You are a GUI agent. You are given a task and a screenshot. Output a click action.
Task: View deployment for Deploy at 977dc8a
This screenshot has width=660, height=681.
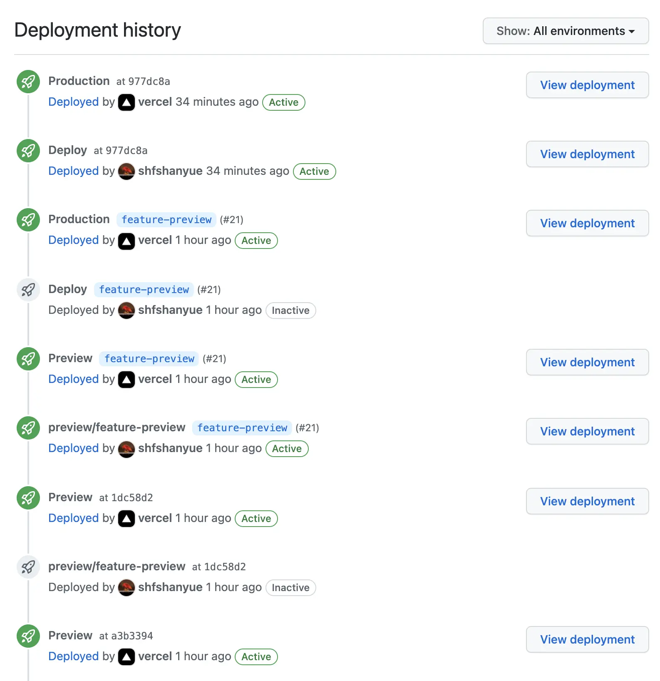coord(587,154)
